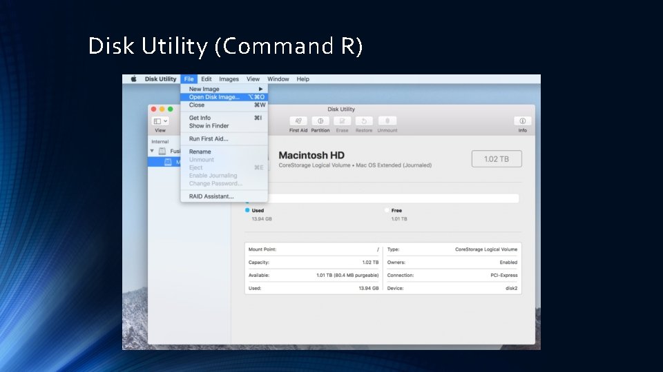Open the Info toolbar icon
This screenshot has height=372, width=663.
(x=523, y=121)
